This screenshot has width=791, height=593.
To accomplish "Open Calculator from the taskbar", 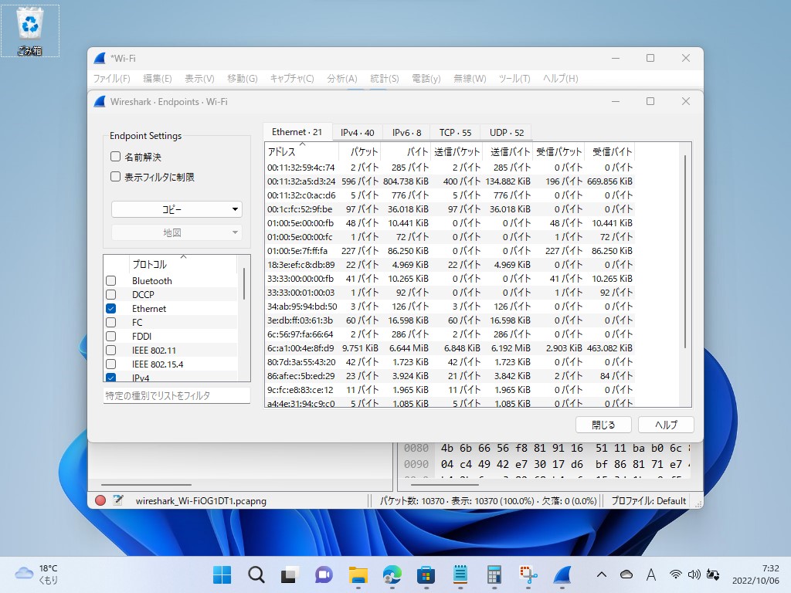I will tap(494, 574).
